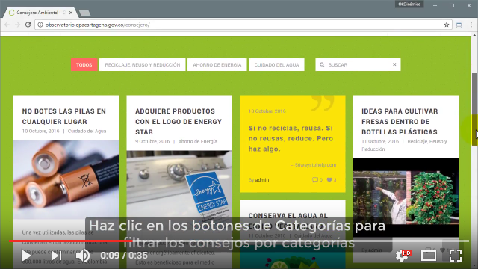Switch to theater mode view
This screenshot has height=269, width=478.
pyautogui.click(x=429, y=256)
